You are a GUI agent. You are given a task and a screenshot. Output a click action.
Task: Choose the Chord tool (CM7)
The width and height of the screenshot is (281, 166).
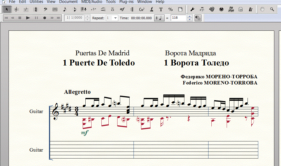click(x=142, y=9)
